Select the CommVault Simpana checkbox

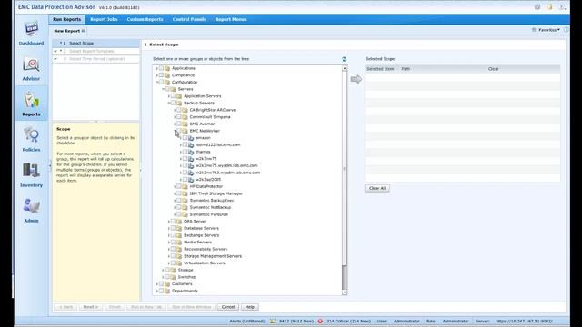(x=179, y=117)
